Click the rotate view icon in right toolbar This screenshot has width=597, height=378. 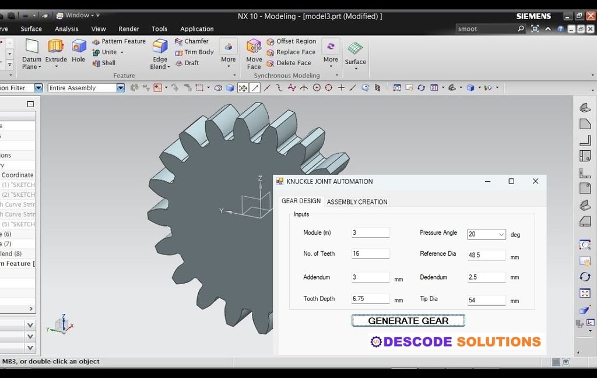click(585, 277)
